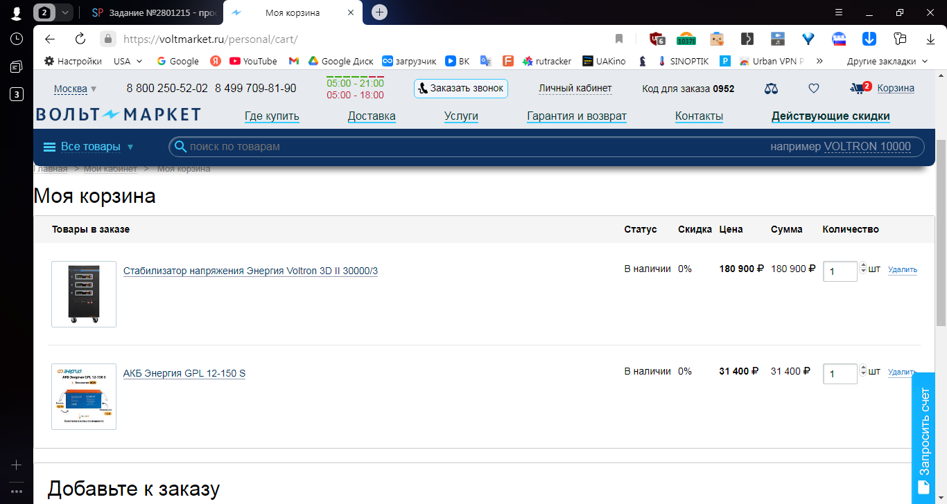Screen dimensions: 947x504
Task: Open the Yandex bookmark icon
Action: tap(216, 61)
